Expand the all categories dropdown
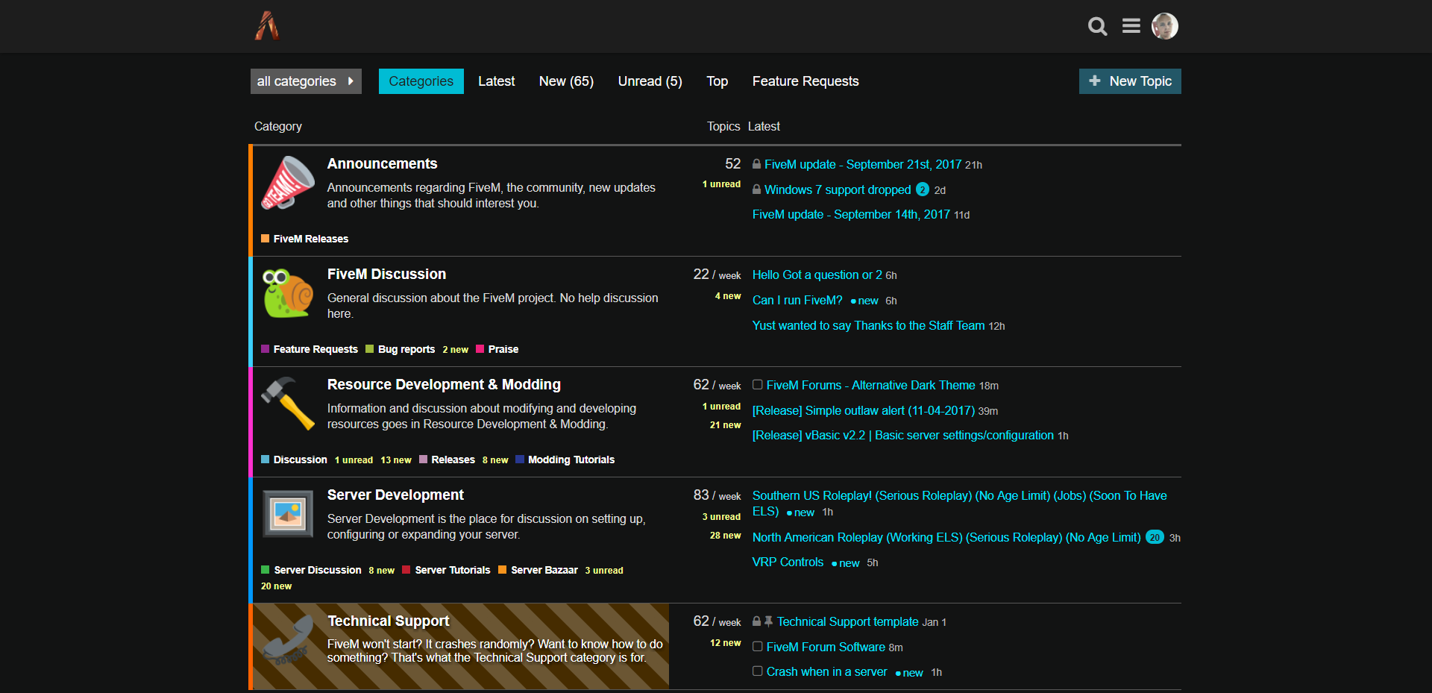 coord(305,81)
